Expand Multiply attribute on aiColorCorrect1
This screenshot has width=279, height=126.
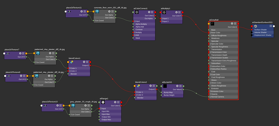pyautogui.click(x=135, y=33)
